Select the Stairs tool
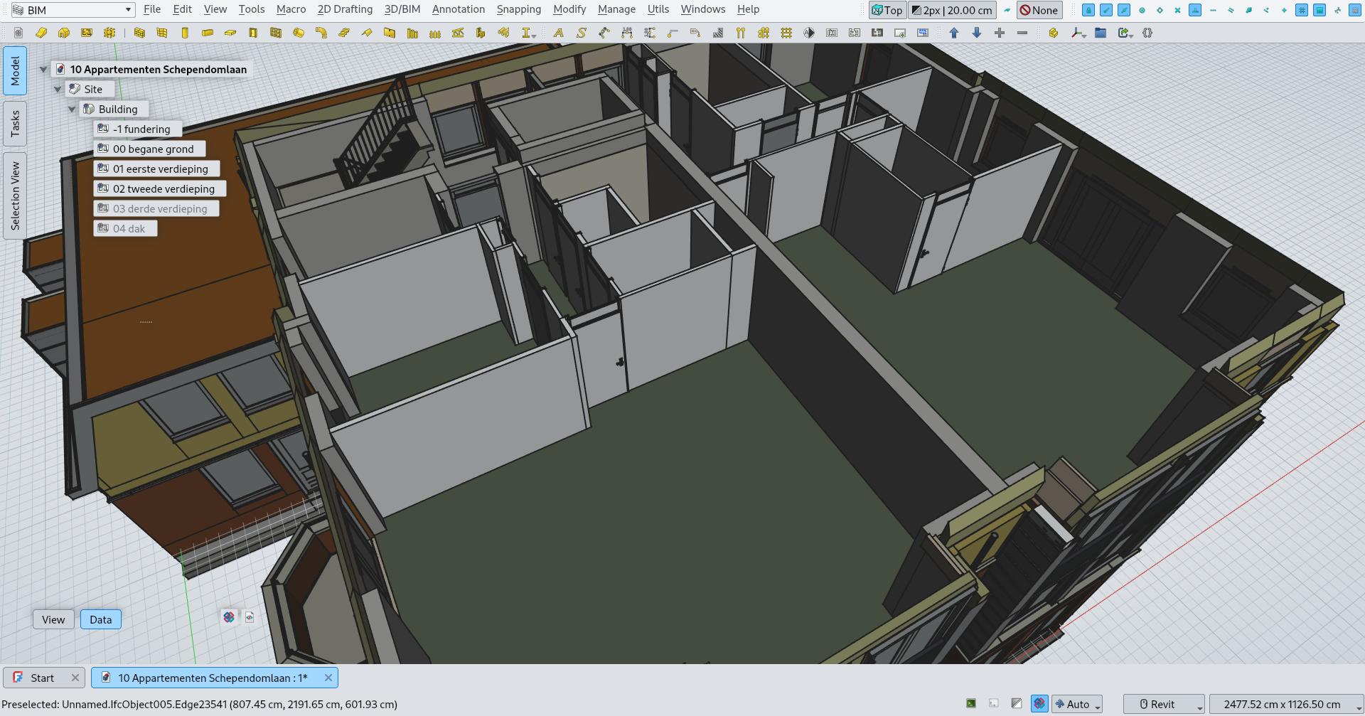 pos(344,33)
